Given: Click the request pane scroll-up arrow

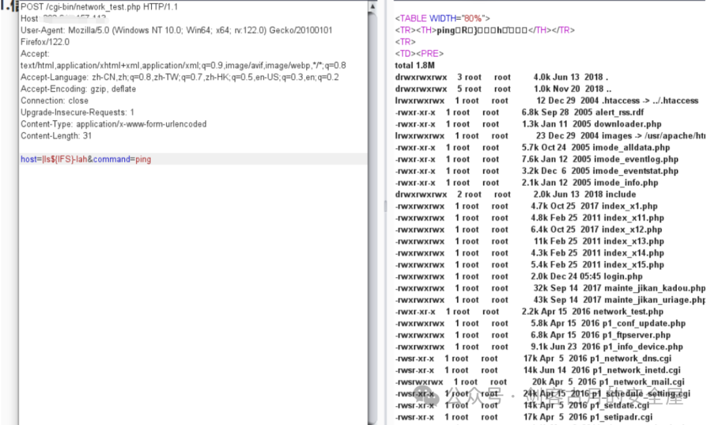Looking at the screenshot, I should (x=372, y=7).
